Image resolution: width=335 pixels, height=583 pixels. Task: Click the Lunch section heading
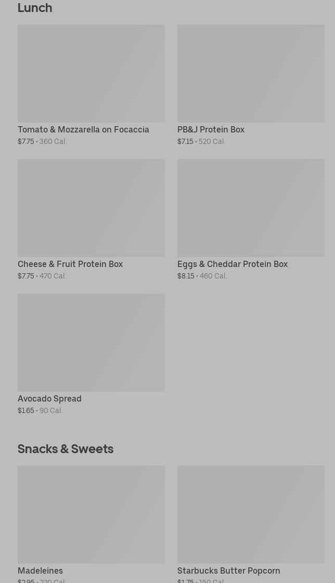(35, 8)
